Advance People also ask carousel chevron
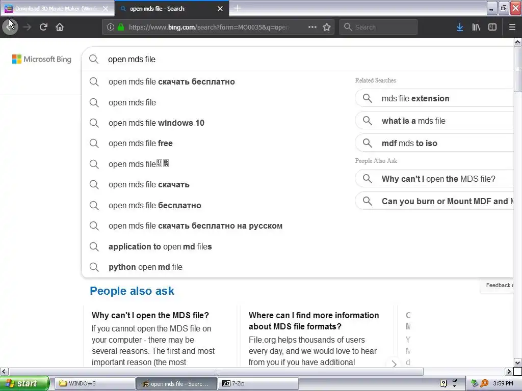 [x=394, y=364]
